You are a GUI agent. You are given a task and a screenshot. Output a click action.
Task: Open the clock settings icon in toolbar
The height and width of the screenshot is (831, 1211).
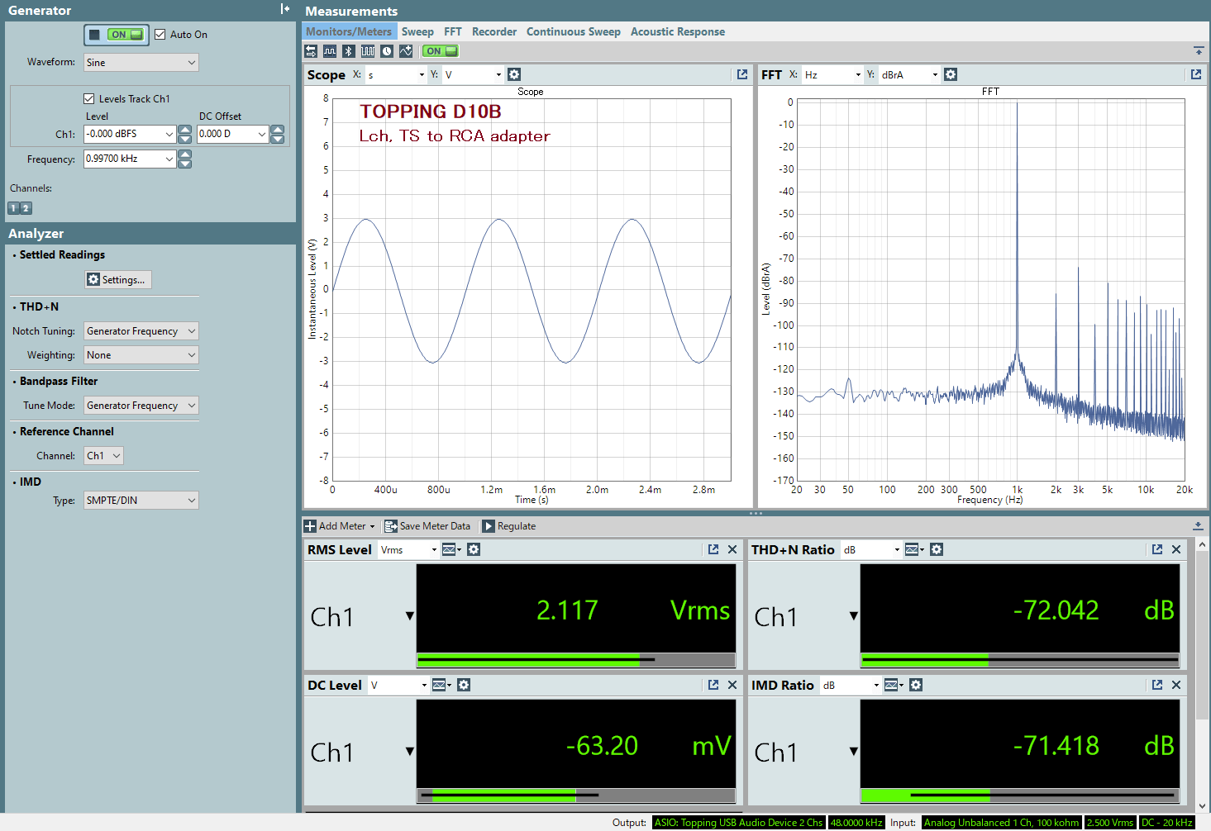pyautogui.click(x=387, y=51)
